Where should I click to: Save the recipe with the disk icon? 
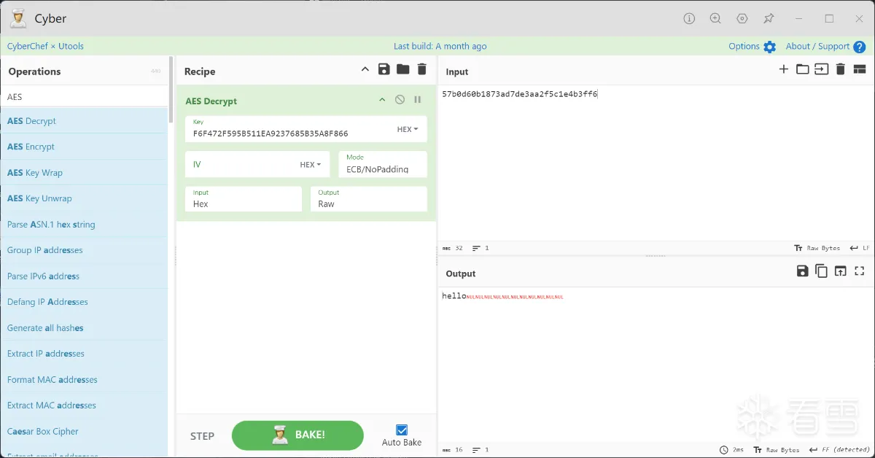click(x=384, y=69)
